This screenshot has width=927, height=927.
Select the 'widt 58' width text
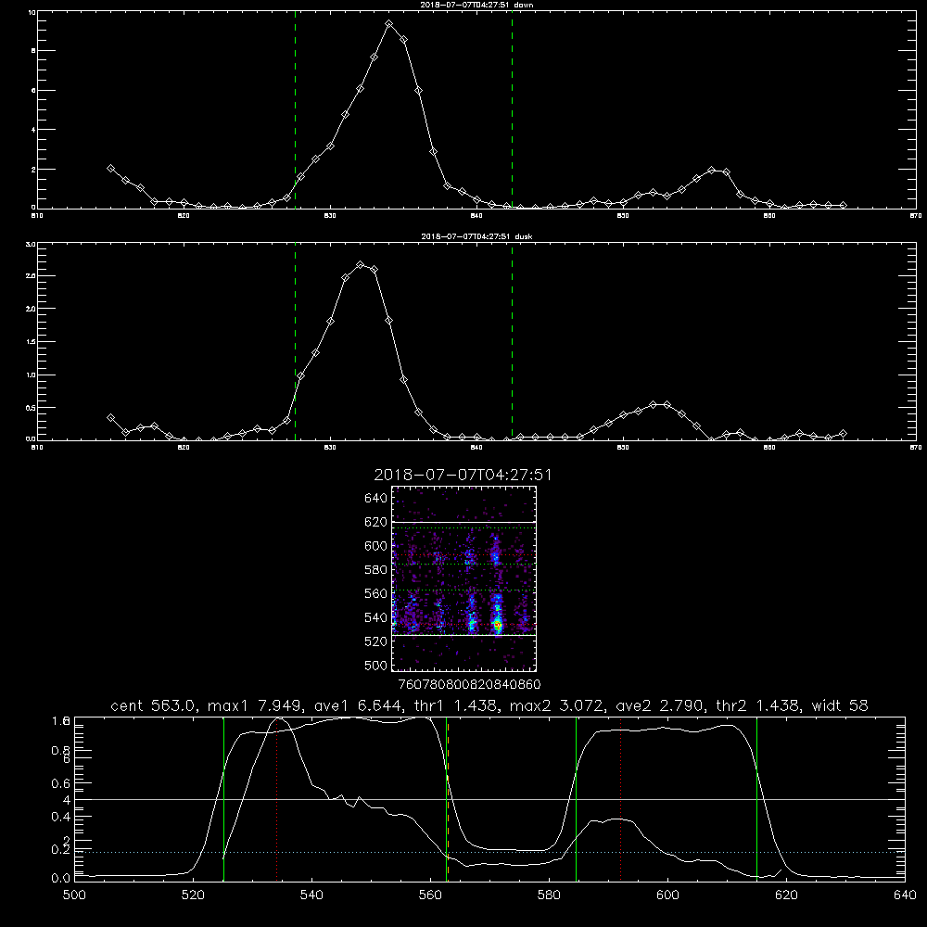[x=840, y=705]
